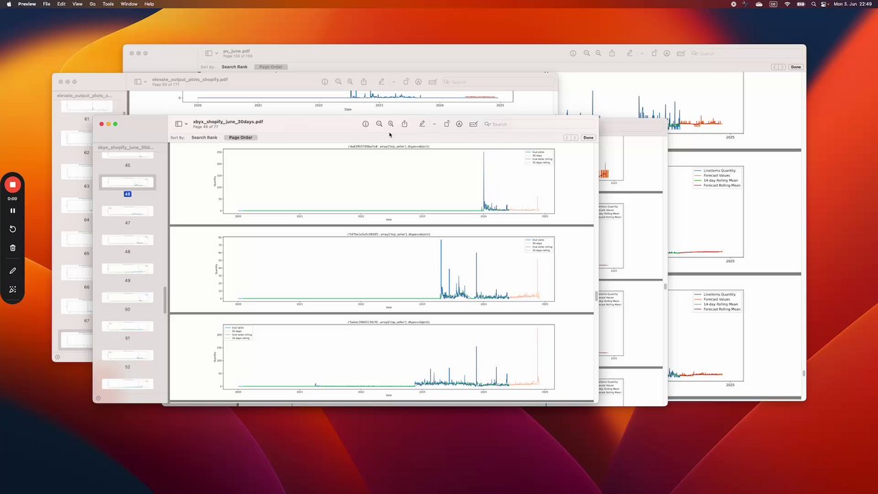Pause the screen recording
The width and height of the screenshot is (878, 494).
tap(12, 211)
